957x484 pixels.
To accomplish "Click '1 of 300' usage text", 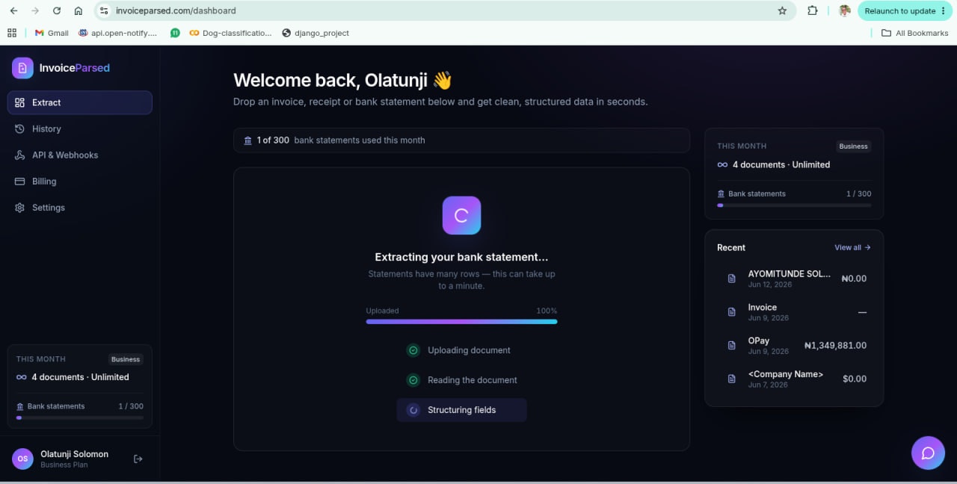I will pos(273,140).
